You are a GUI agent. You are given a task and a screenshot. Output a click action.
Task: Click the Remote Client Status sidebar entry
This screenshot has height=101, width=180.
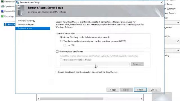click(x=10, y=11)
